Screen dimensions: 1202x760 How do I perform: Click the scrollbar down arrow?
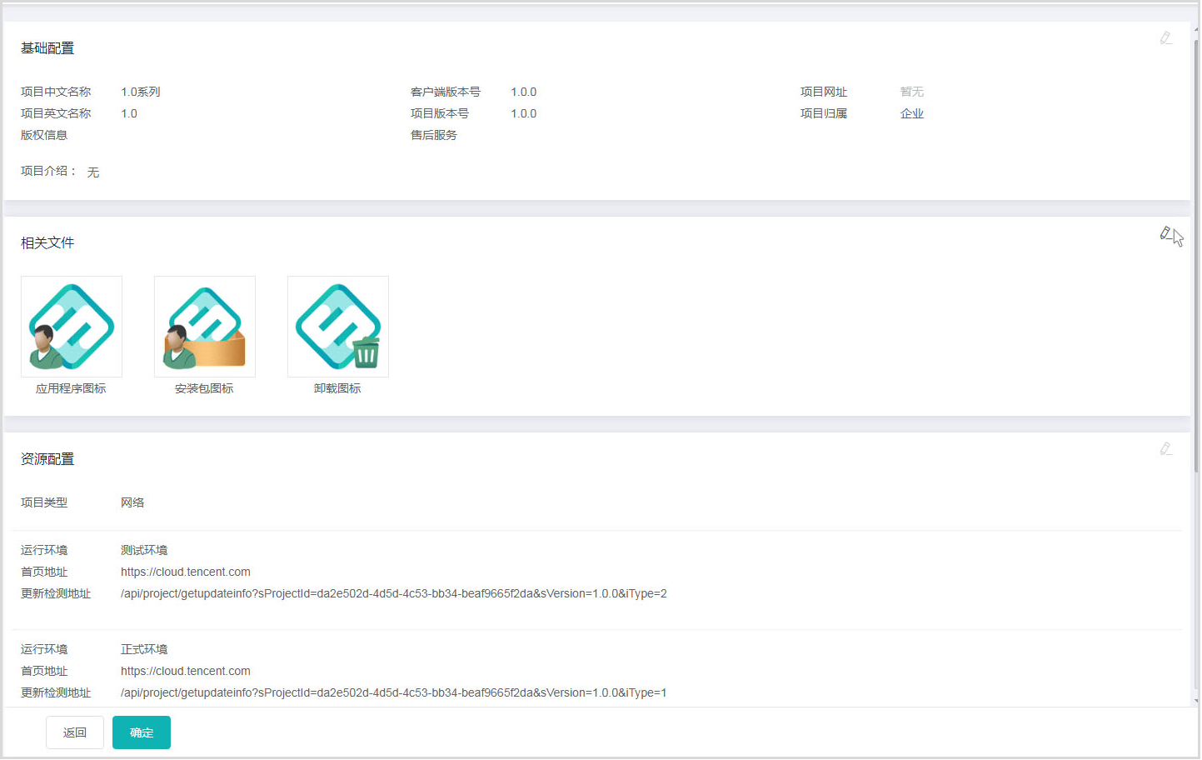pos(1196,701)
